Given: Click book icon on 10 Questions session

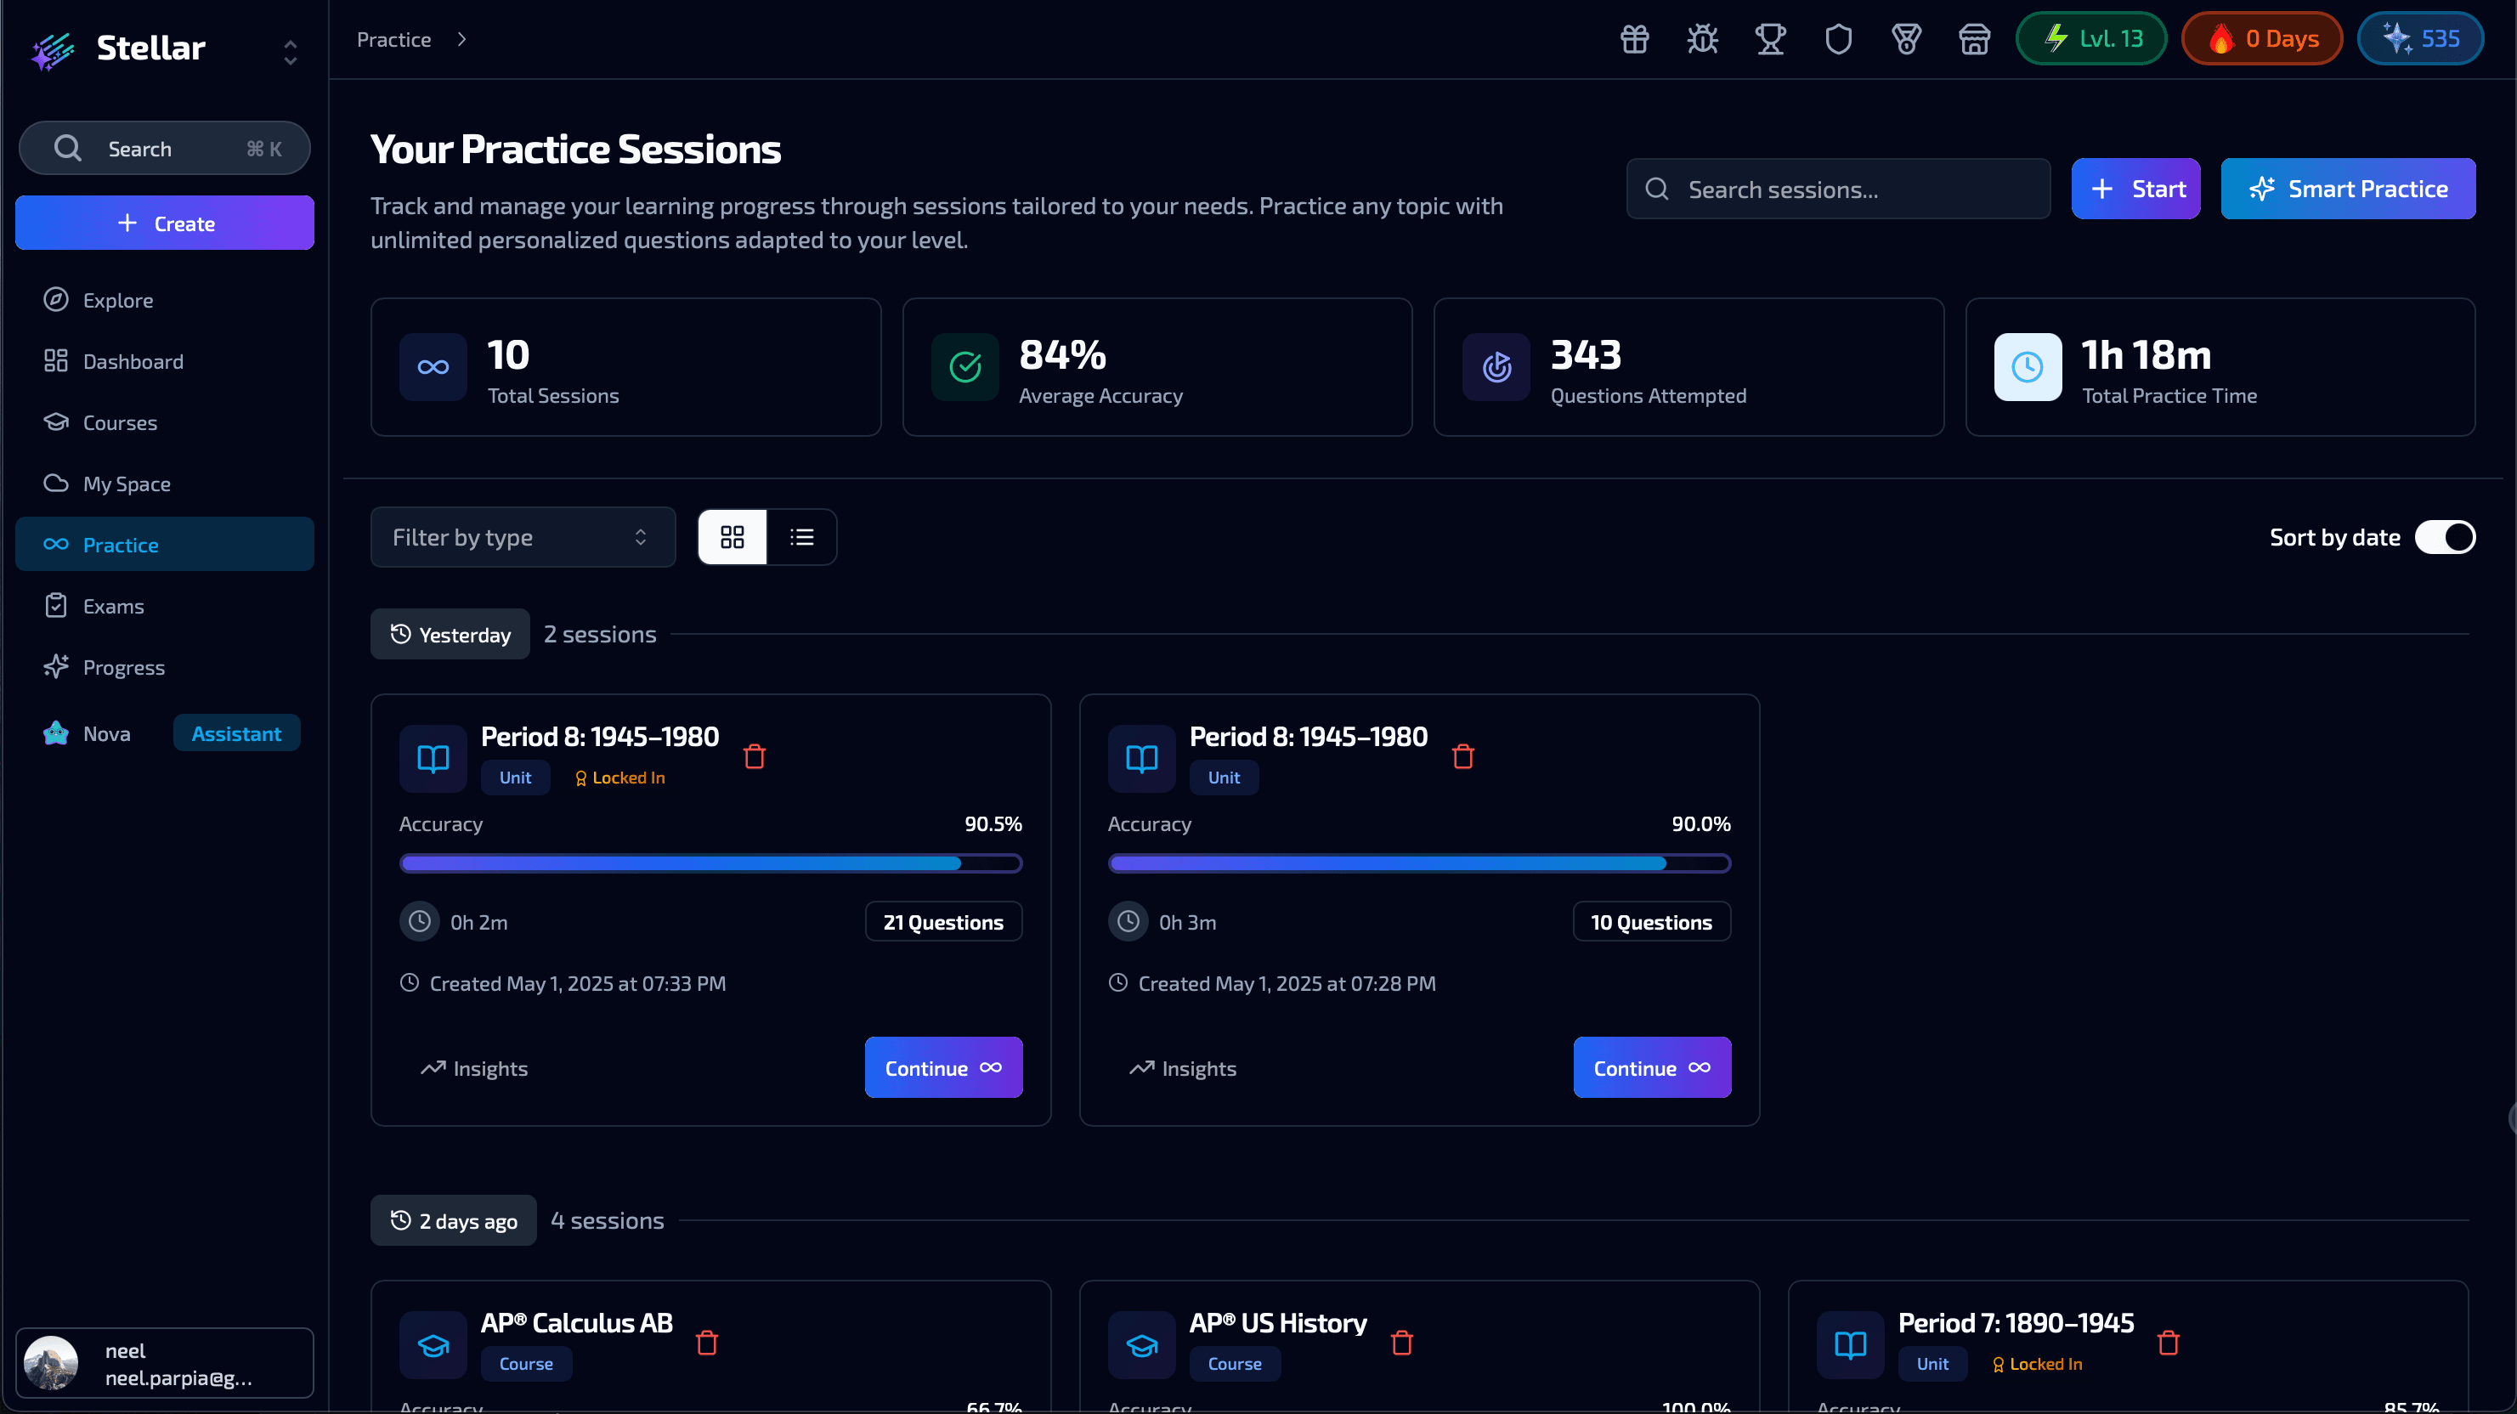Looking at the screenshot, I should pos(1141,758).
